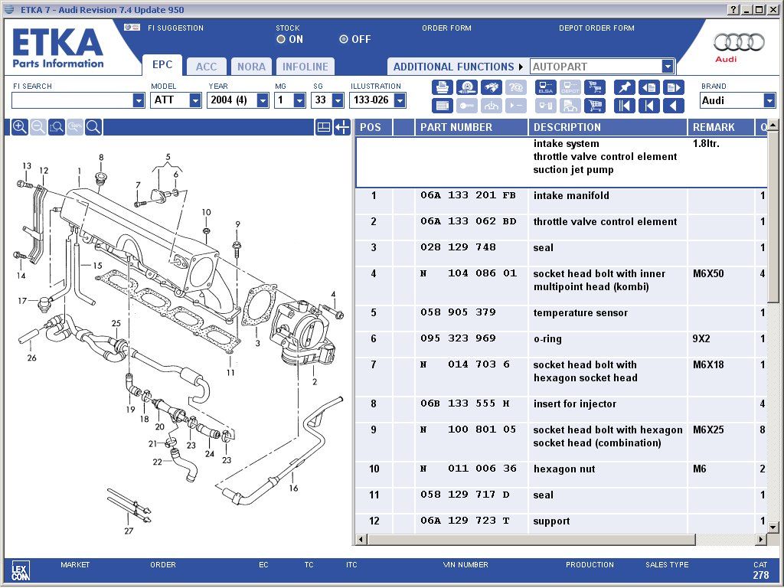The image size is (784, 588).
Task: Click the printer icon in the toolbar
Action: coord(442,87)
